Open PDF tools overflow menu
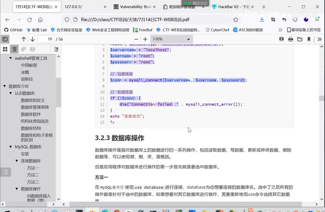 [319, 39]
